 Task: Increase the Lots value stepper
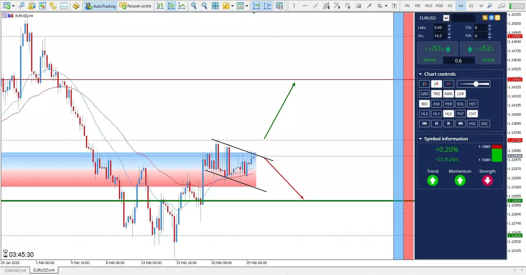449,26
